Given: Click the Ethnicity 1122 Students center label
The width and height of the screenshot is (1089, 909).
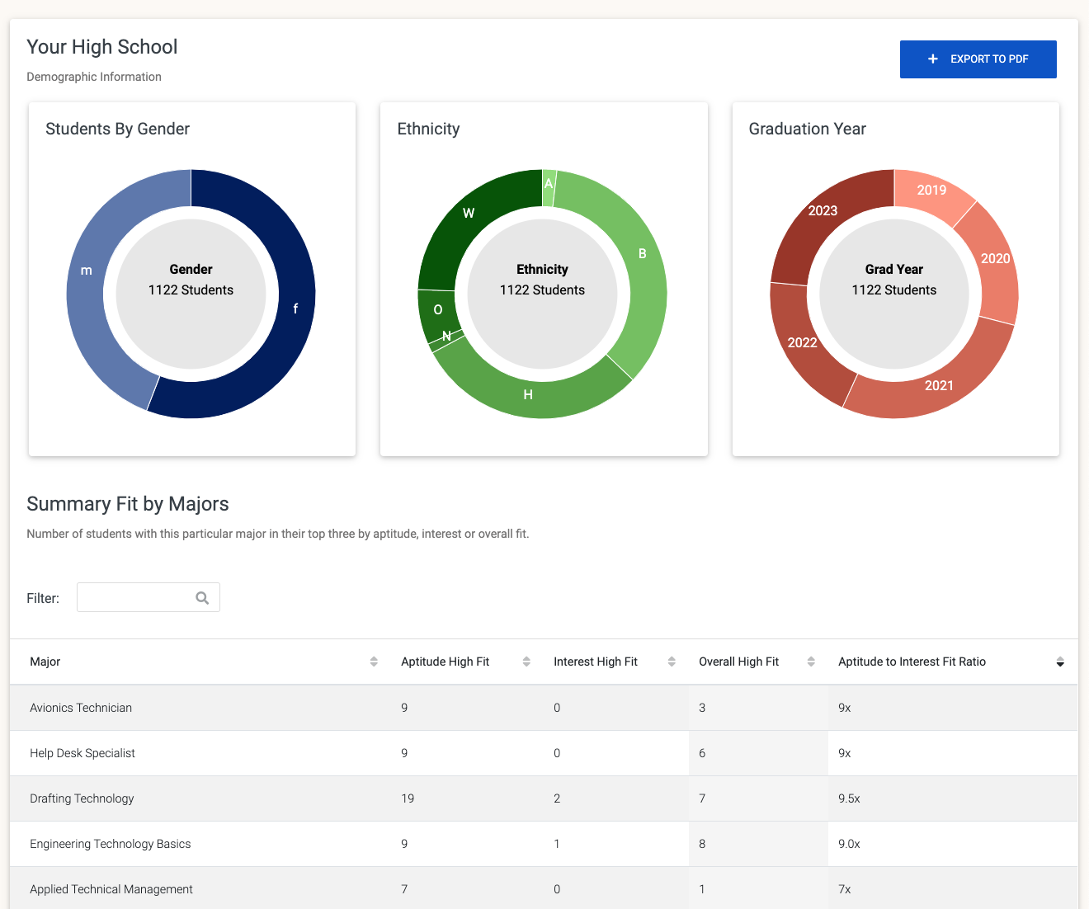Looking at the screenshot, I should 542,280.
